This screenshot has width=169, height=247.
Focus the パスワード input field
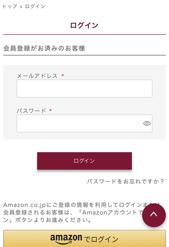(x=79, y=123)
